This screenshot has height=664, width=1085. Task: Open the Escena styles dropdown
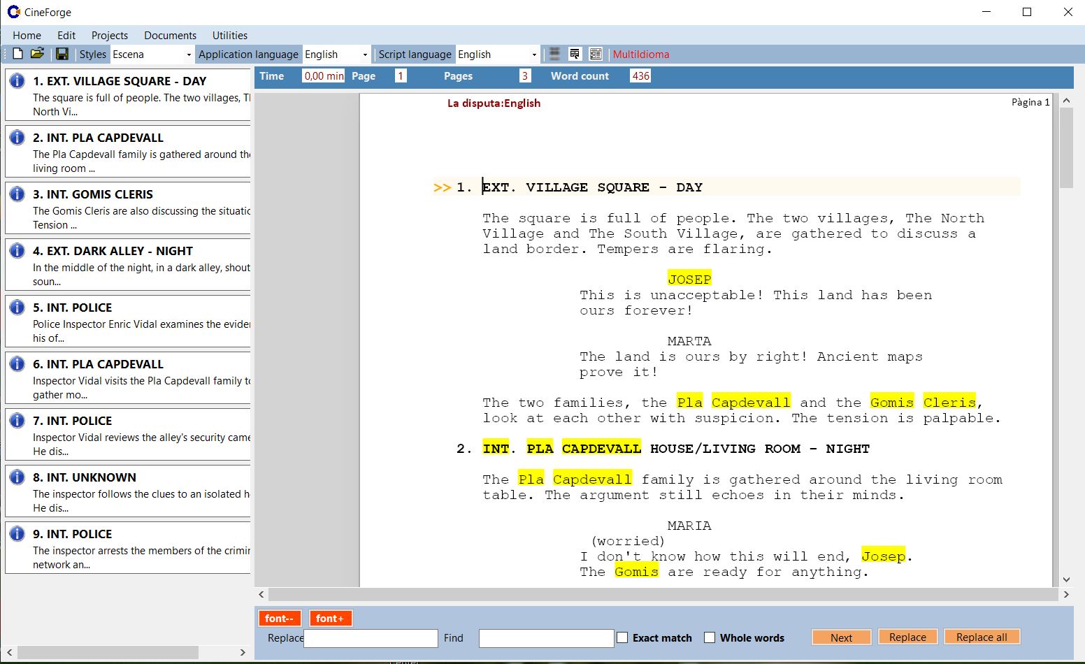(x=188, y=54)
